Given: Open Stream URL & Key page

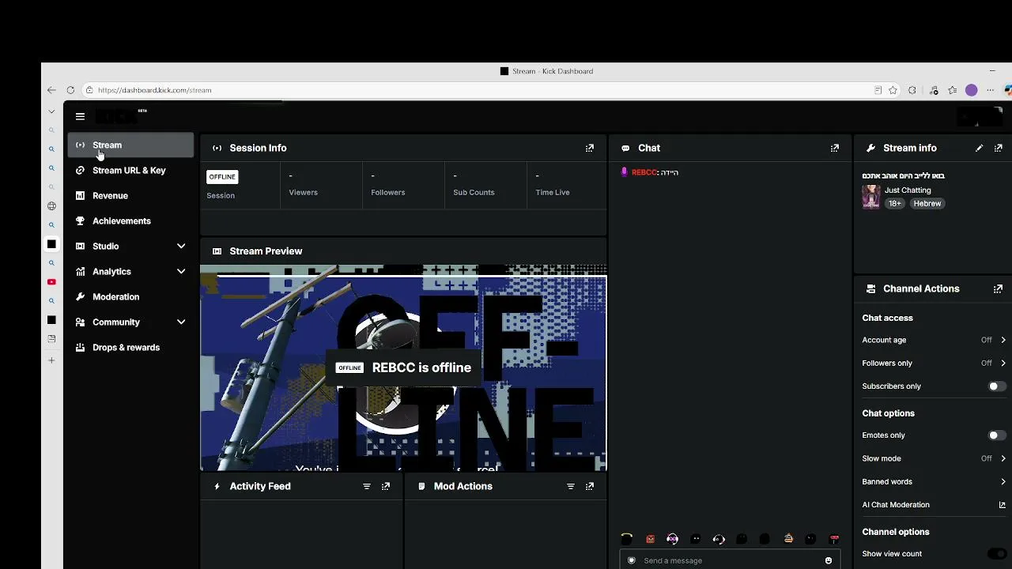Looking at the screenshot, I should 131,171.
